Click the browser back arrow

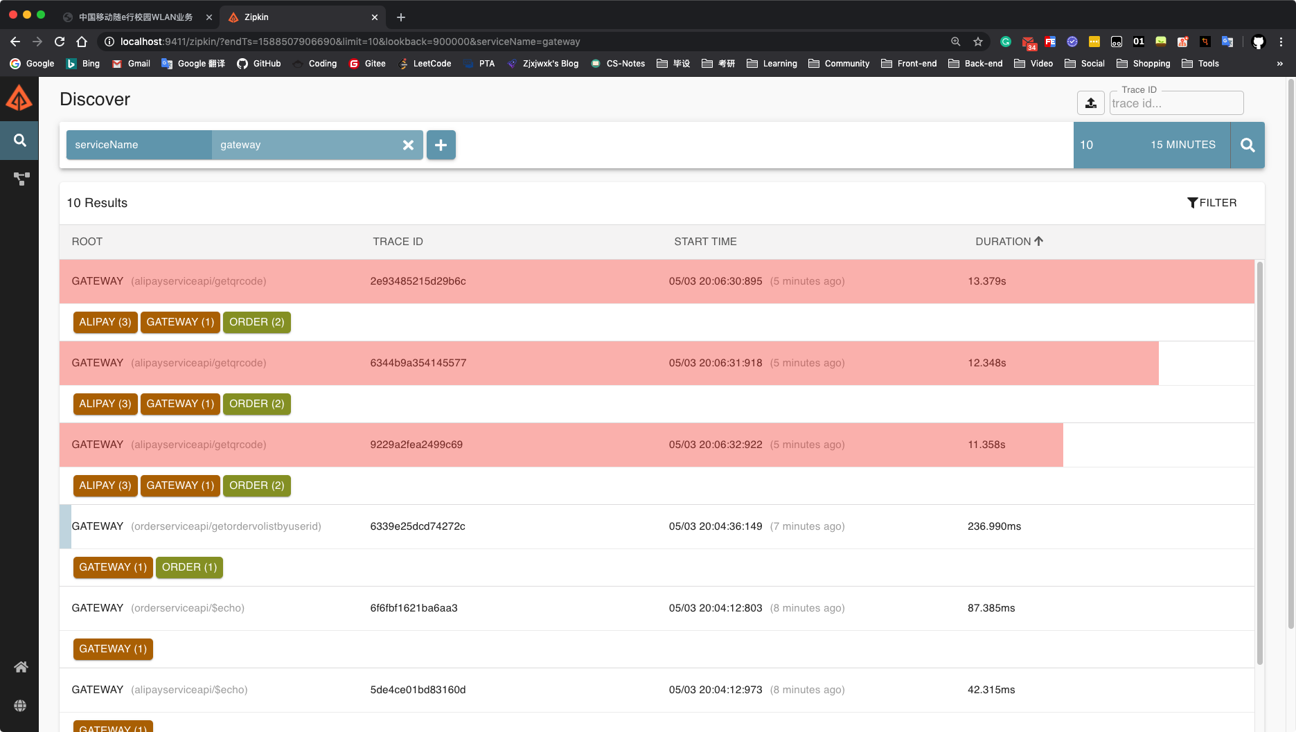click(x=15, y=42)
